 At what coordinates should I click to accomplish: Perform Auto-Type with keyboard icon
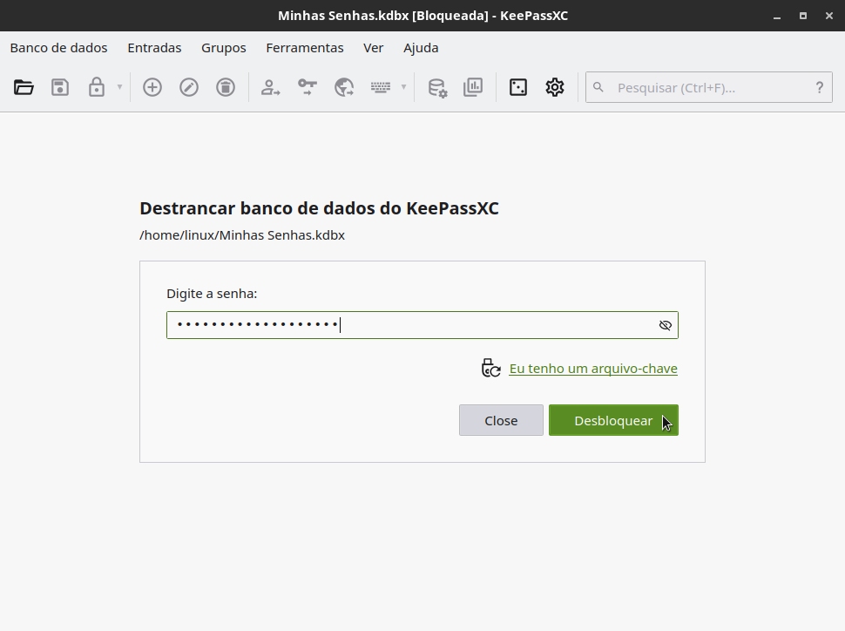pos(381,87)
